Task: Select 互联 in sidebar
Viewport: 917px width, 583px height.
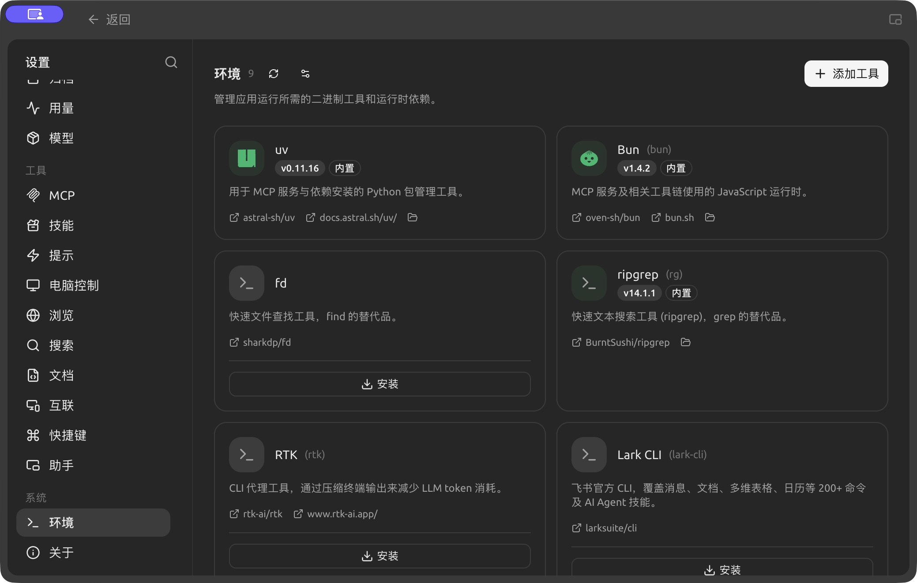Action: click(x=93, y=405)
